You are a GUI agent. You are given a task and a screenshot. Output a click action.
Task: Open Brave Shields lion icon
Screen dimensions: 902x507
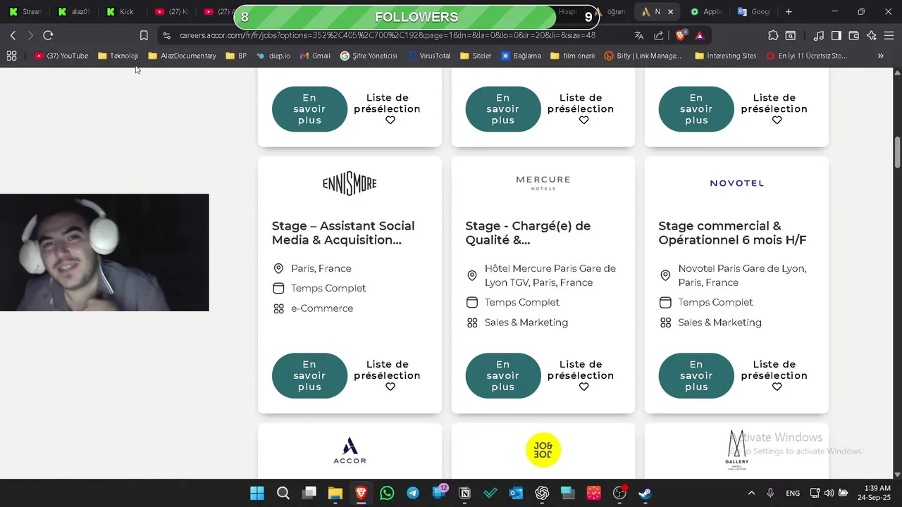[680, 35]
